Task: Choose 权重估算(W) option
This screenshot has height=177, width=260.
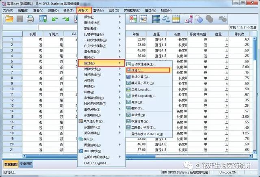Action: (149, 121)
